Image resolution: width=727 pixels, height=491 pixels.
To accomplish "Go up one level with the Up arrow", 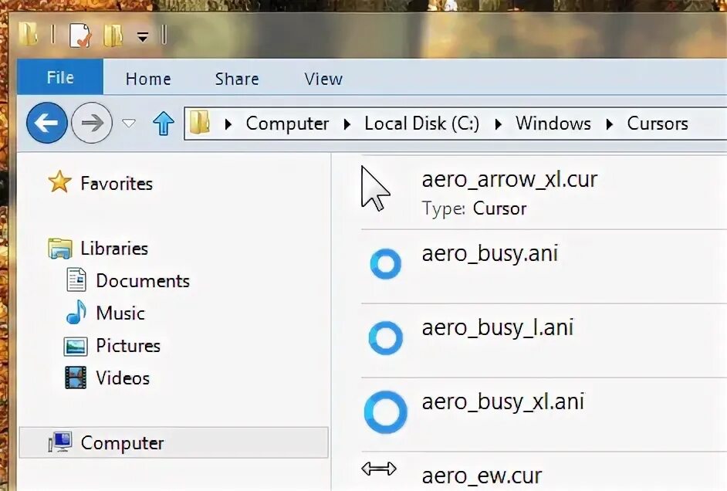I will [163, 124].
